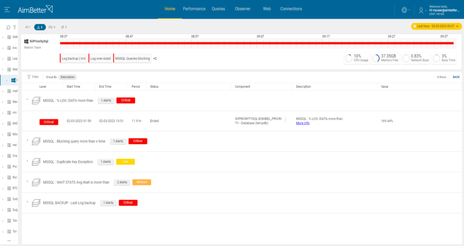Click the sidebar filter funnel icon
The image size is (464, 246).
pos(14,28)
